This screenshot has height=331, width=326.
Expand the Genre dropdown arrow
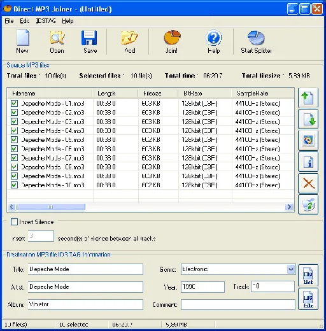point(291,269)
